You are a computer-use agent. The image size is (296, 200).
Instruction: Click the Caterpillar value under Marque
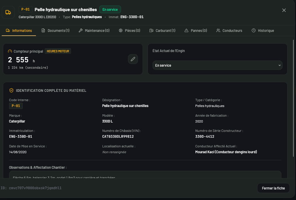point(17,121)
